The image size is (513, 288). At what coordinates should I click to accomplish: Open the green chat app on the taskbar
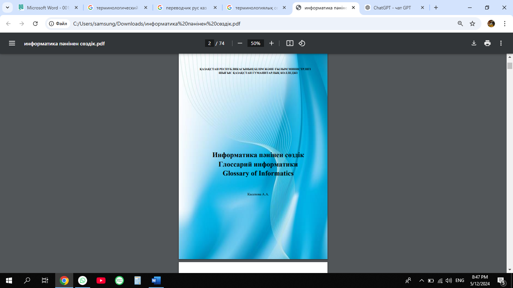(x=119, y=280)
